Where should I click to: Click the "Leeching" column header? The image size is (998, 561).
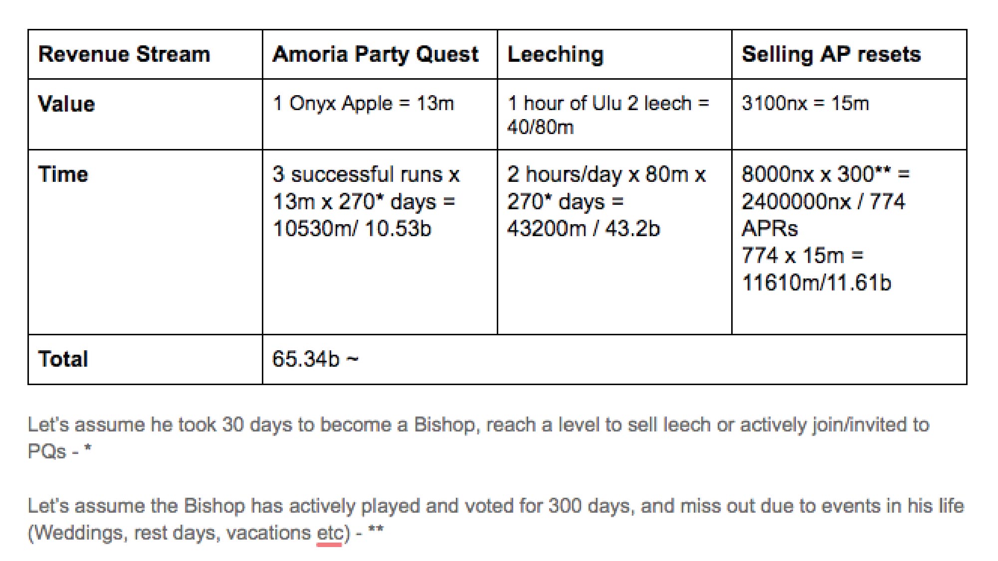[555, 54]
